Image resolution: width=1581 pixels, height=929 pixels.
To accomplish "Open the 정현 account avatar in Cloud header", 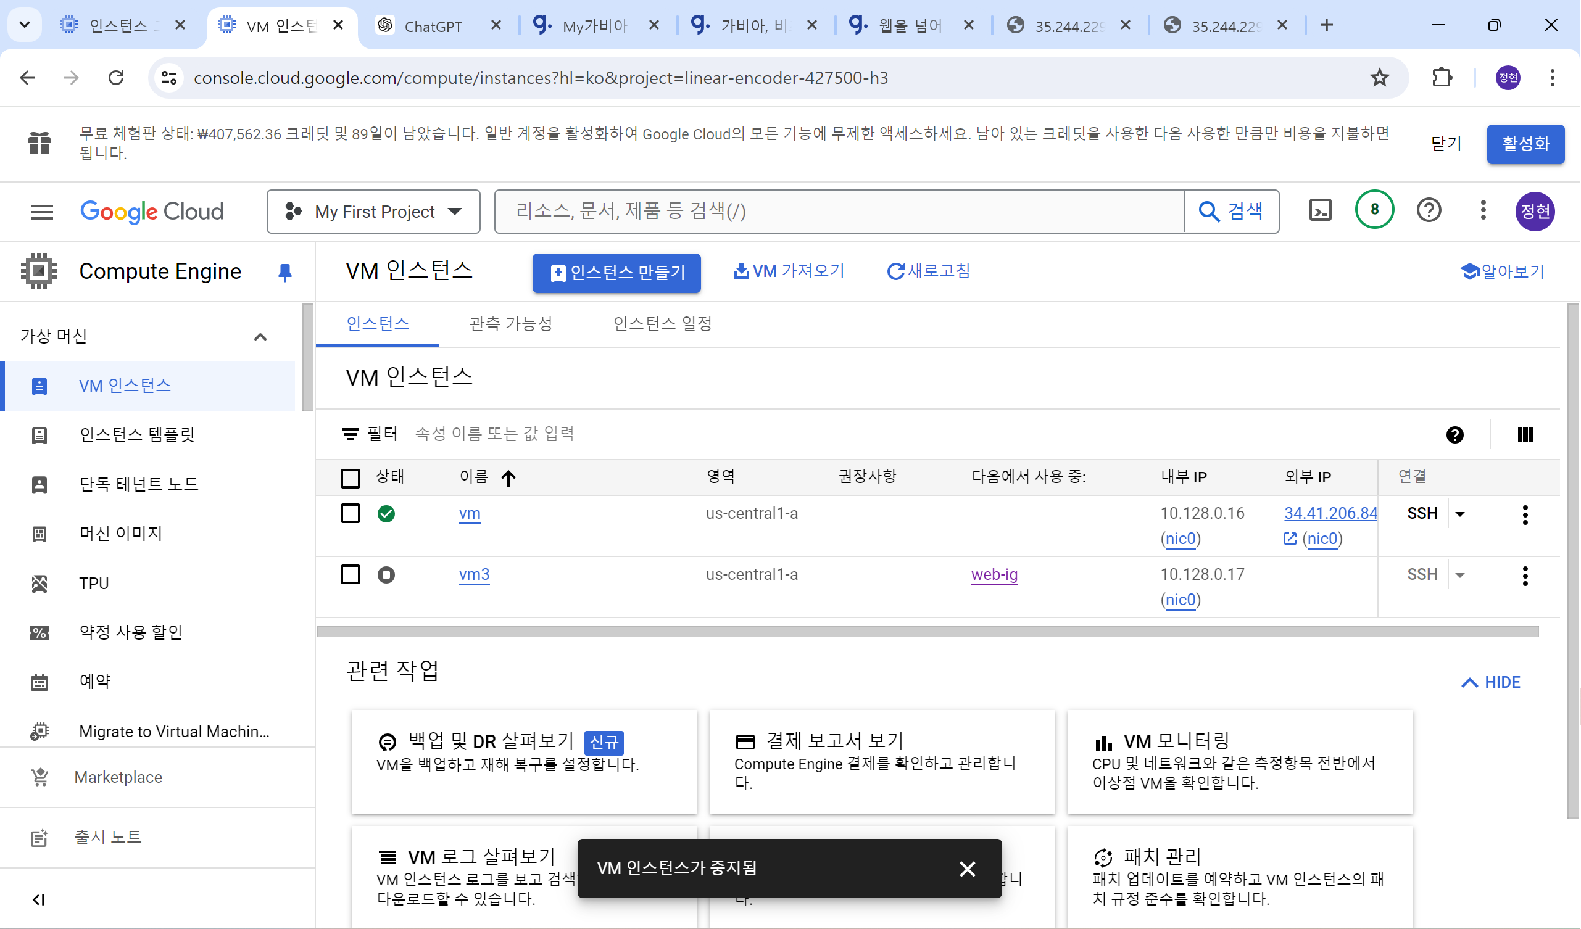I will (x=1535, y=212).
